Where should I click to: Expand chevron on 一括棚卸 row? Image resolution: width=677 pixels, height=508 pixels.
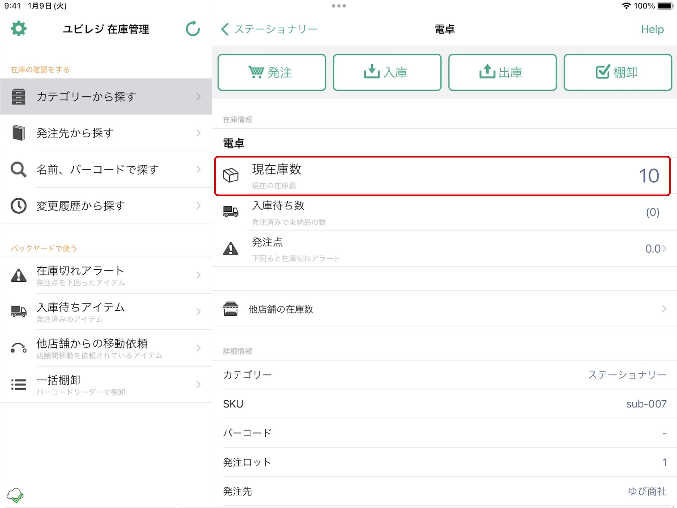tap(199, 384)
